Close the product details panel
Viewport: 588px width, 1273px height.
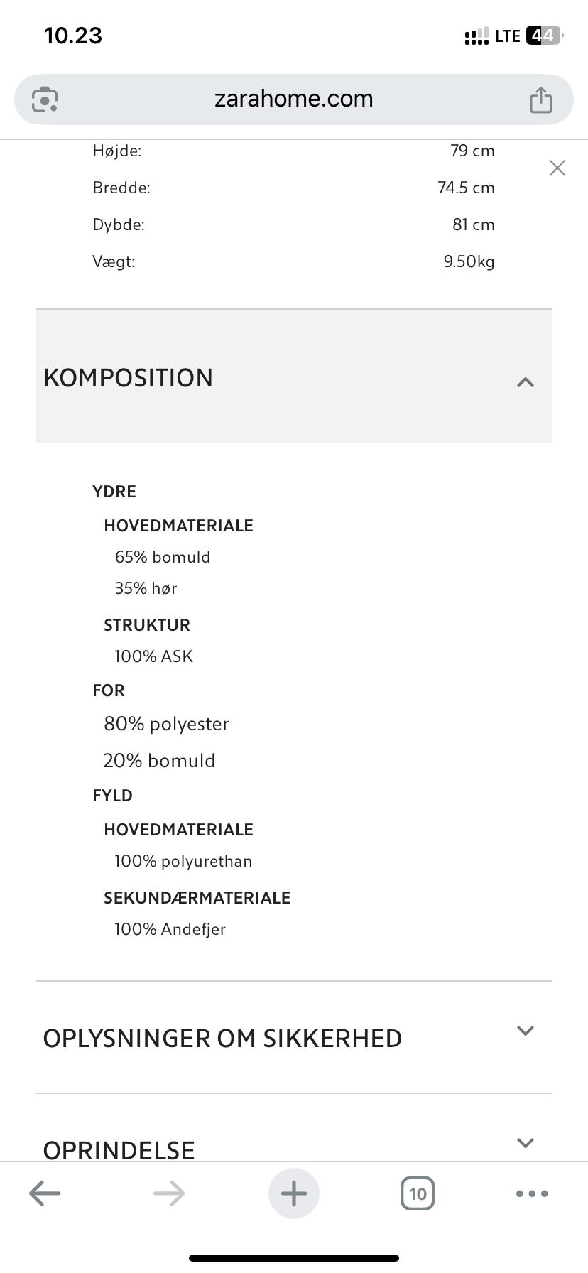557,168
